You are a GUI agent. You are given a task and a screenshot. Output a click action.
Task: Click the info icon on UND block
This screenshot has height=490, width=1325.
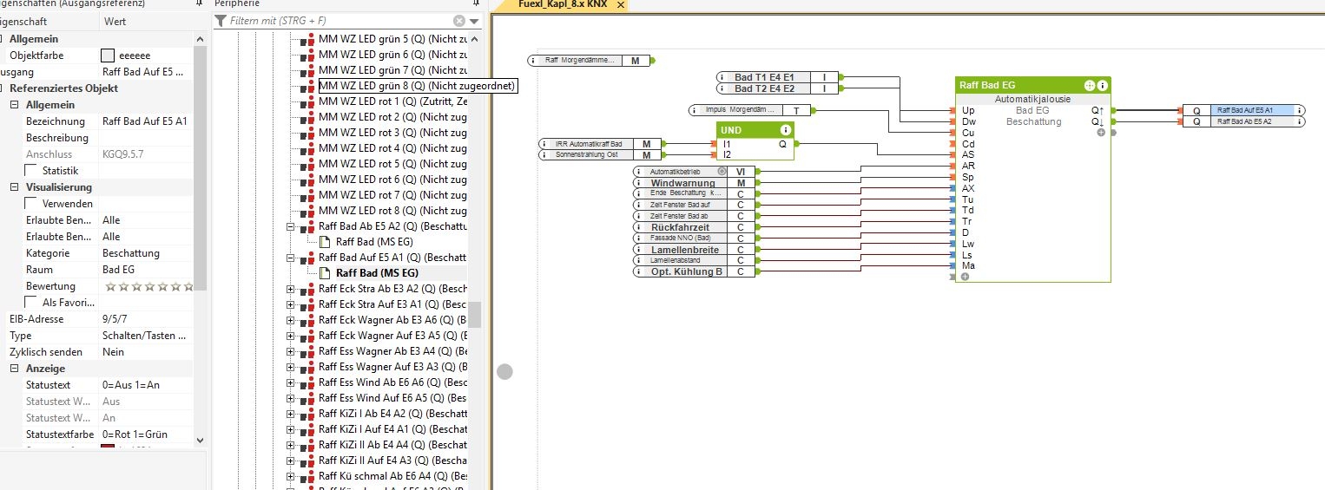[x=785, y=130]
